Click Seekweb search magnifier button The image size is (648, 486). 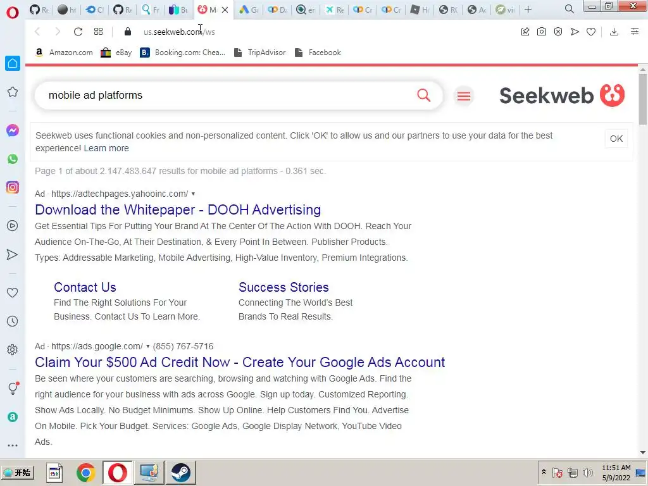[x=423, y=95]
